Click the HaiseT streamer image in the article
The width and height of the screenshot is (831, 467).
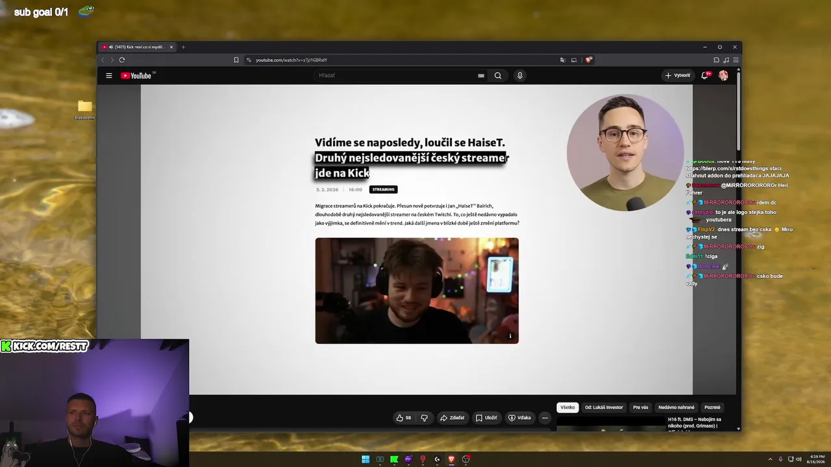(x=417, y=291)
